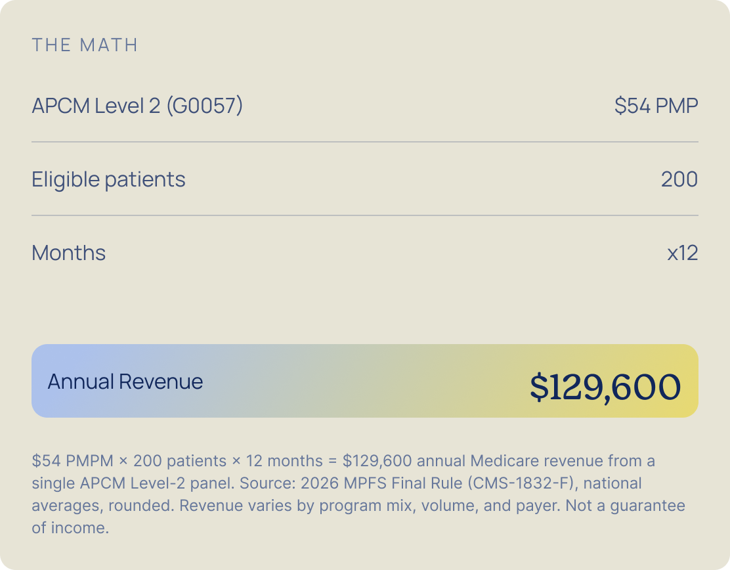The width and height of the screenshot is (730, 570).
Task: Click the Annual Revenue label
Action: (125, 382)
